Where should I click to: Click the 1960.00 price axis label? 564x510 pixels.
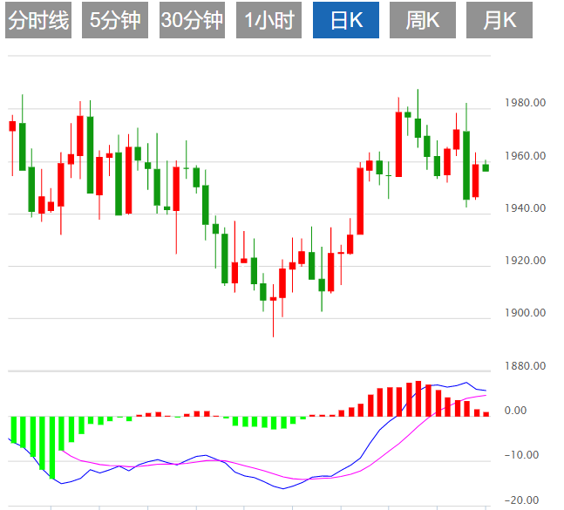point(525,156)
